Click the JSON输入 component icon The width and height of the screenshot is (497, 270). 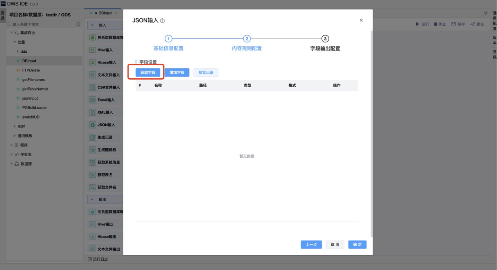coord(93,125)
